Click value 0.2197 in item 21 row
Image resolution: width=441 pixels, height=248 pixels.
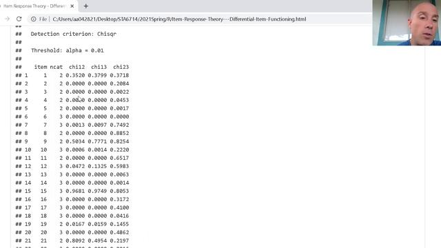pyautogui.click(x=119, y=240)
